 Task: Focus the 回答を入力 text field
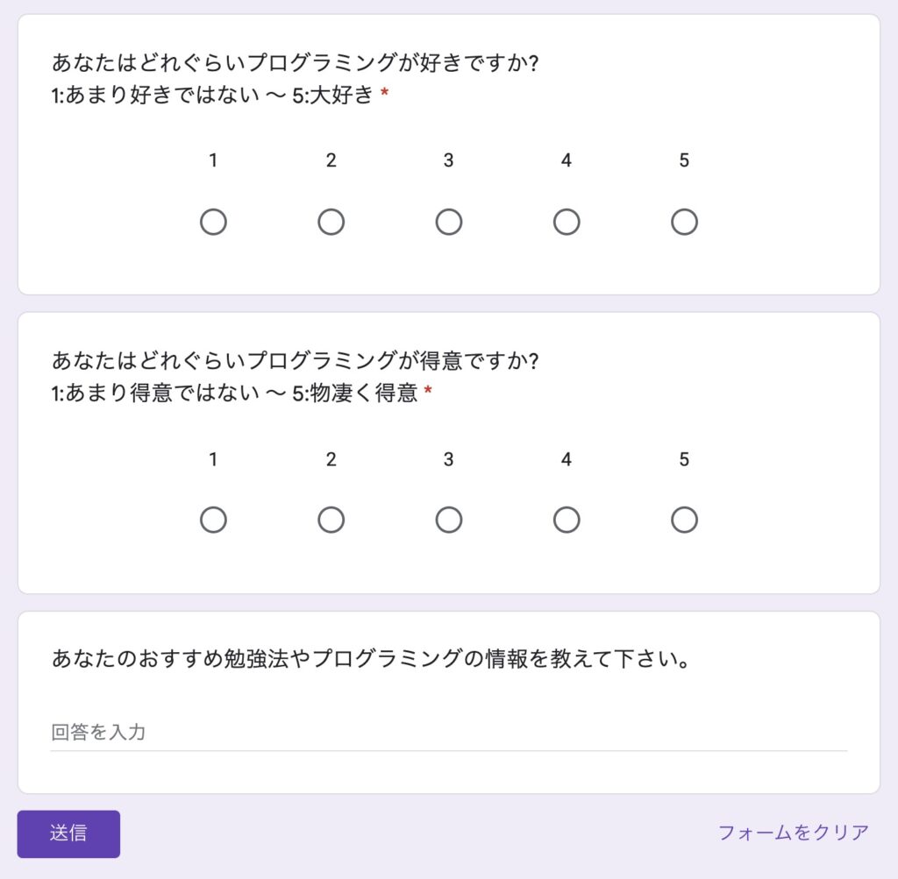[448, 733]
